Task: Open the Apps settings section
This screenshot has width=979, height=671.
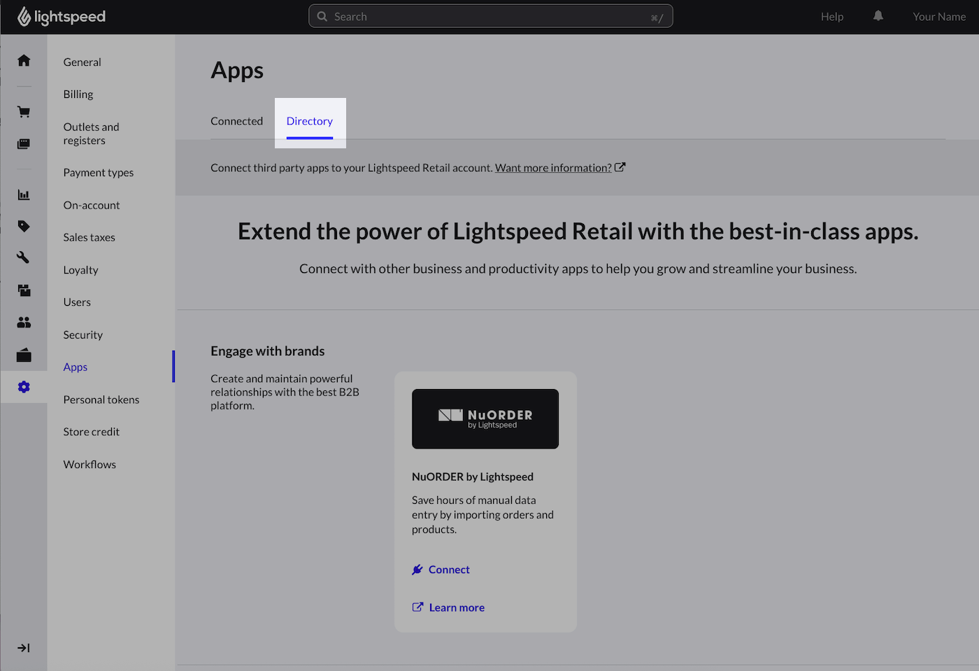Action: coord(75,366)
